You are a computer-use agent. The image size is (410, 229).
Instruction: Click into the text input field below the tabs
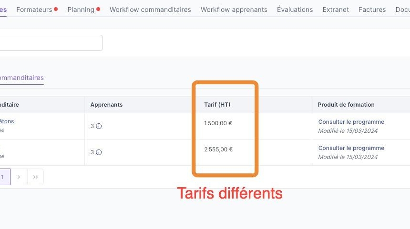pos(50,43)
